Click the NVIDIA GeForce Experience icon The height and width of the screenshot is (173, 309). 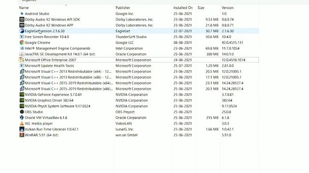[x=22, y=95]
